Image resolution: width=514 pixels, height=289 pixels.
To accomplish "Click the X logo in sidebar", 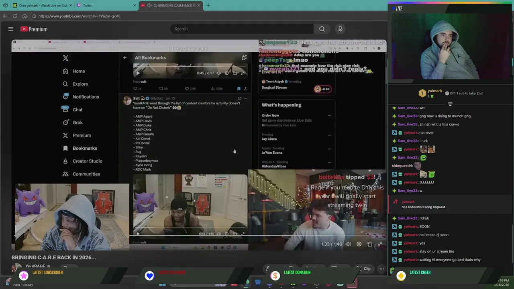I will pos(65,58).
